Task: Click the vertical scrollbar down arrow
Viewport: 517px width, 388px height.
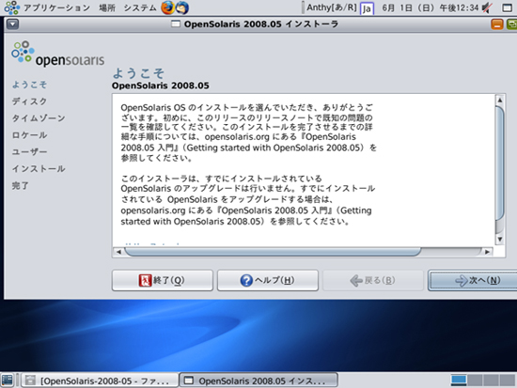Action: coord(500,240)
